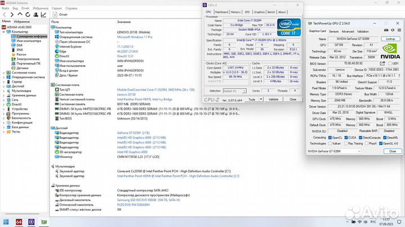Click the Lookup button in GPU-Z
The height and width of the screenshot is (227, 405).
[x=390, y=39]
